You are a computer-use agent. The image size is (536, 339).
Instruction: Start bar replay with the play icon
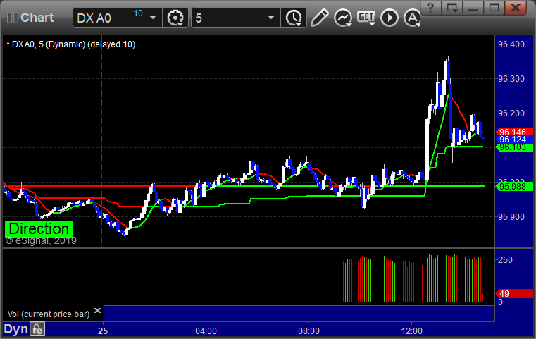click(389, 18)
